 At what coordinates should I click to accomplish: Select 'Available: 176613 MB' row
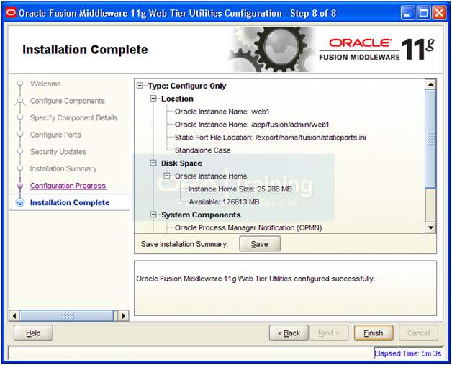point(224,202)
